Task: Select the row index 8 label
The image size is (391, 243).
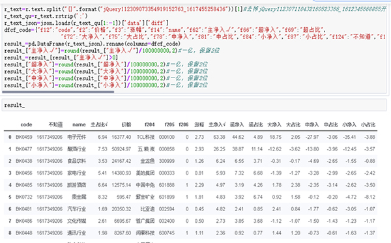Action: (10, 233)
